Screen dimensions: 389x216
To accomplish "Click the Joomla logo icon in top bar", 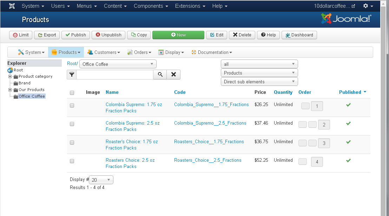I will tap(12, 6).
